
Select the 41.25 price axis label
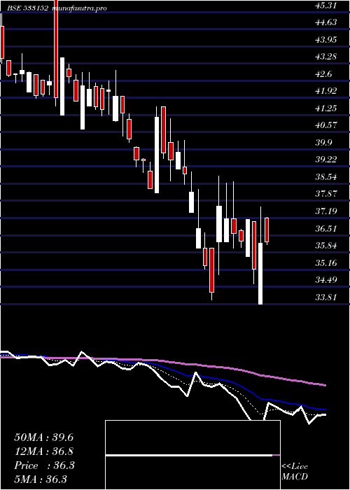(x=326, y=108)
